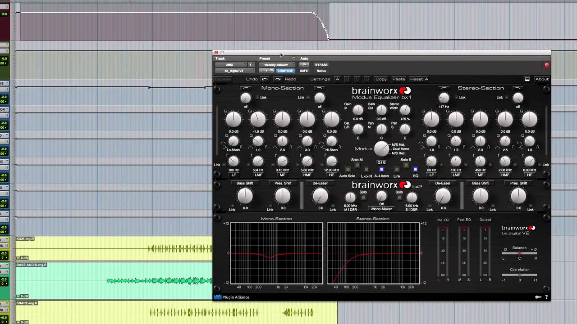The height and width of the screenshot is (324, 577).
Task: Click the Reset A button
Action: coord(419,79)
